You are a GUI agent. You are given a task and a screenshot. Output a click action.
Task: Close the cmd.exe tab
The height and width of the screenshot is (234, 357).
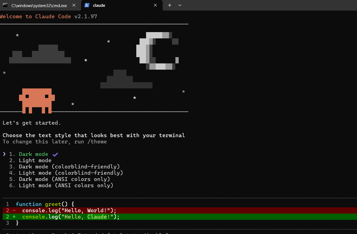(74, 5)
